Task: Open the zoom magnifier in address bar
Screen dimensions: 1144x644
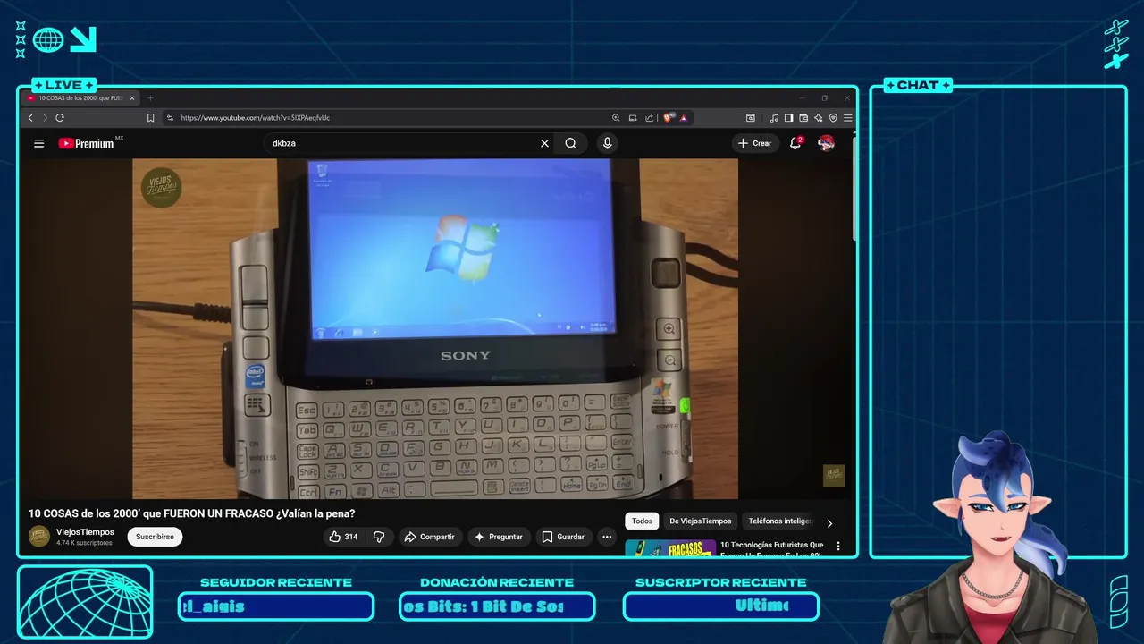Action: 616,118
